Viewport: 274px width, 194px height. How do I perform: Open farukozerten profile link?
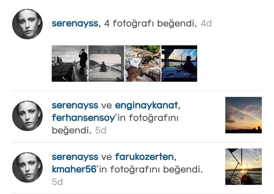pyautogui.click(x=144, y=157)
